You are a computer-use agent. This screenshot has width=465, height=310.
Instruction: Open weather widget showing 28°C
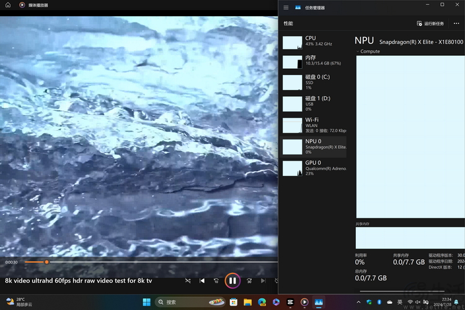point(19,302)
